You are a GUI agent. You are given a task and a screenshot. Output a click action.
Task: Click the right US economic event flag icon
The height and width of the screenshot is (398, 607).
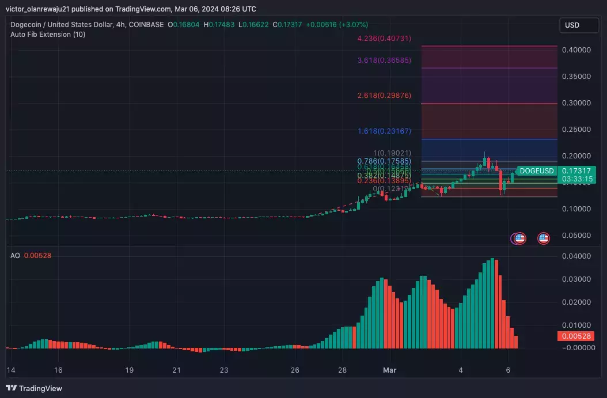(x=544, y=238)
